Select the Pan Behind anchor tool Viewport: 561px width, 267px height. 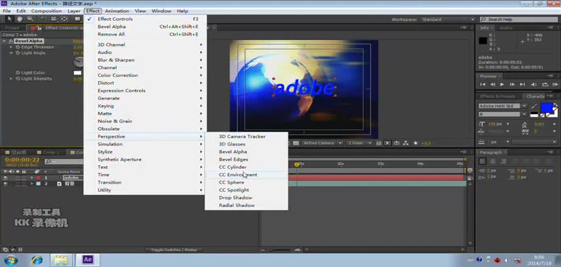coord(64,19)
